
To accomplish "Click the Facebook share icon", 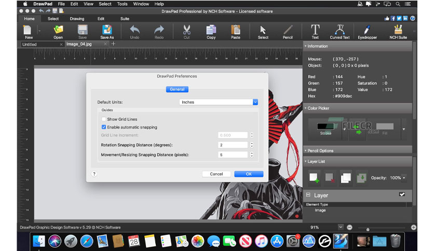I will click(x=393, y=19).
